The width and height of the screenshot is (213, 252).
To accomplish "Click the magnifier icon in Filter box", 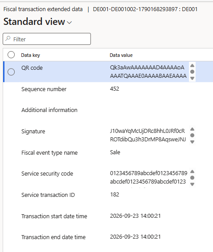I will tap(8, 39).
